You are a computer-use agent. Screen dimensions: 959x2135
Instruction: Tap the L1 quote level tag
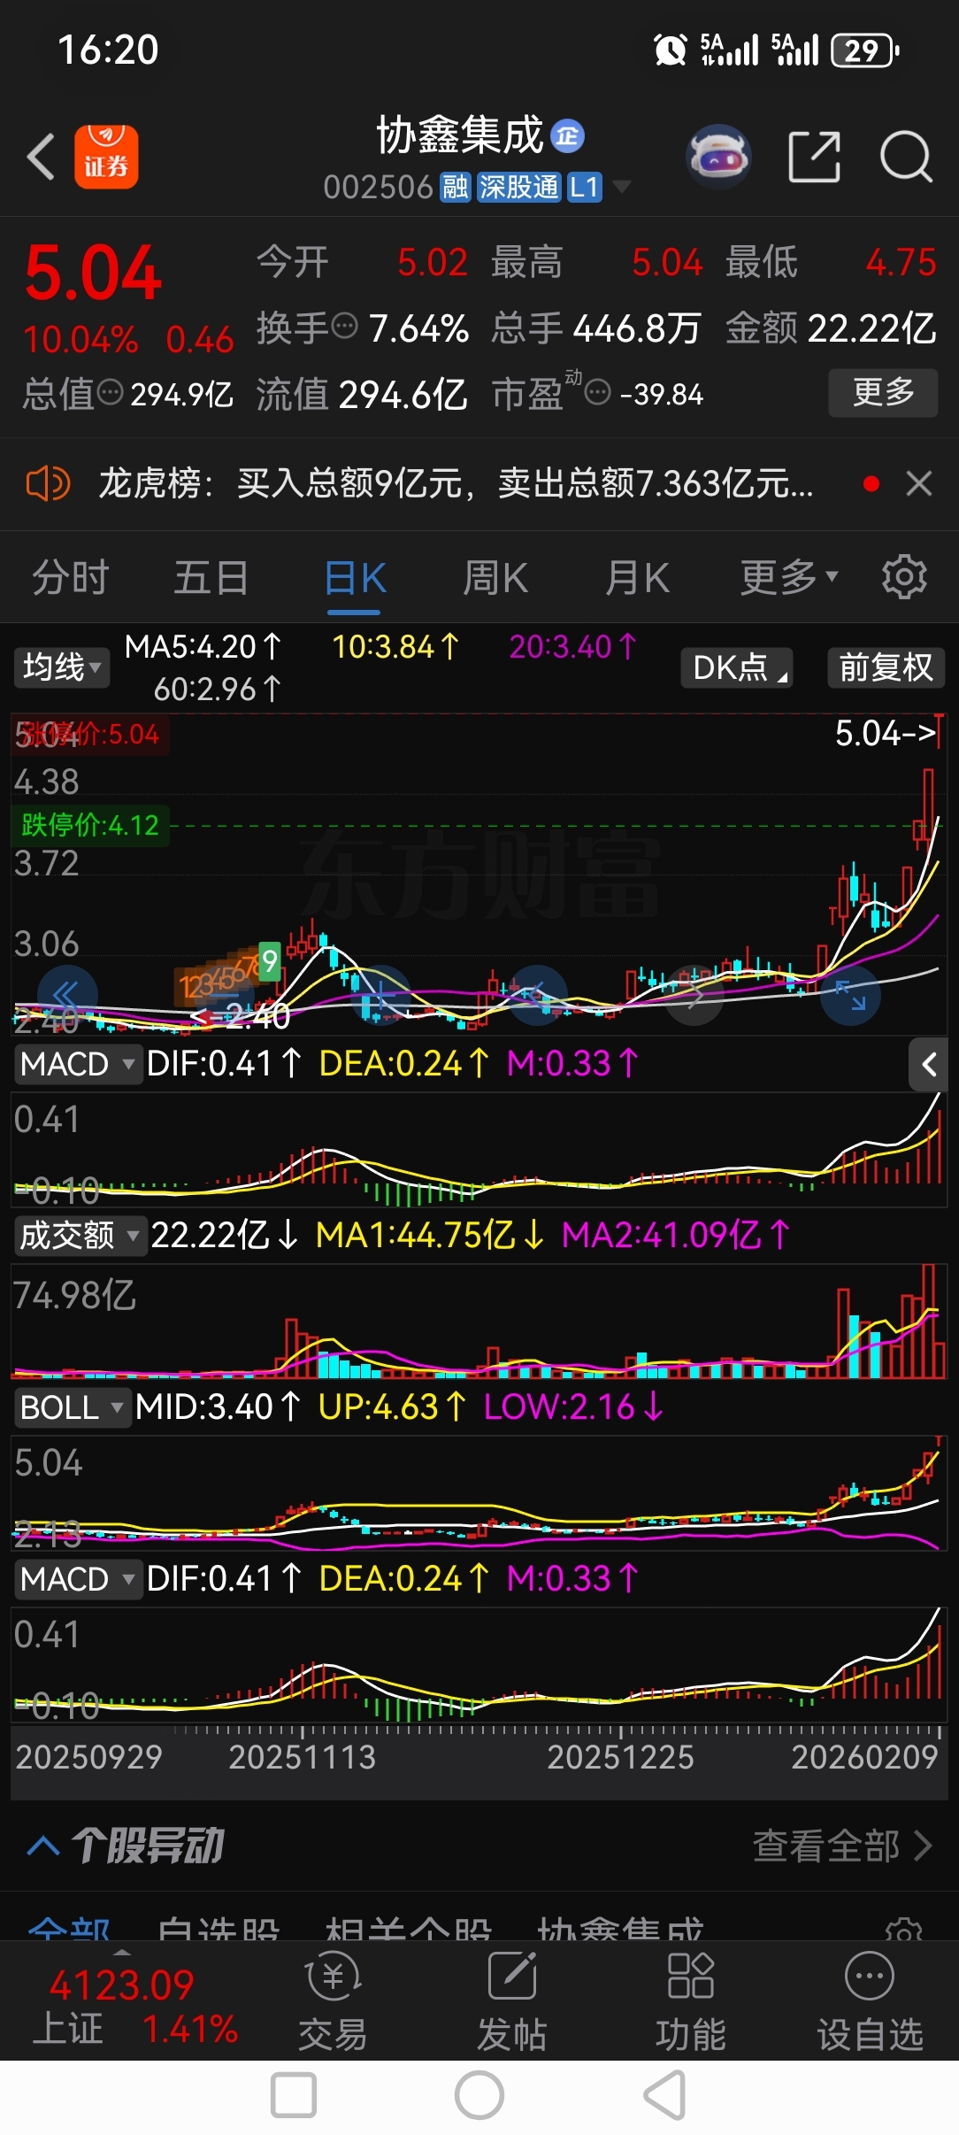pos(584,188)
